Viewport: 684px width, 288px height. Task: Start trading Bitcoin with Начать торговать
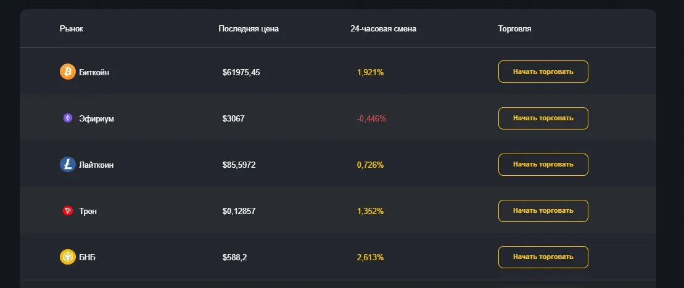[543, 72]
